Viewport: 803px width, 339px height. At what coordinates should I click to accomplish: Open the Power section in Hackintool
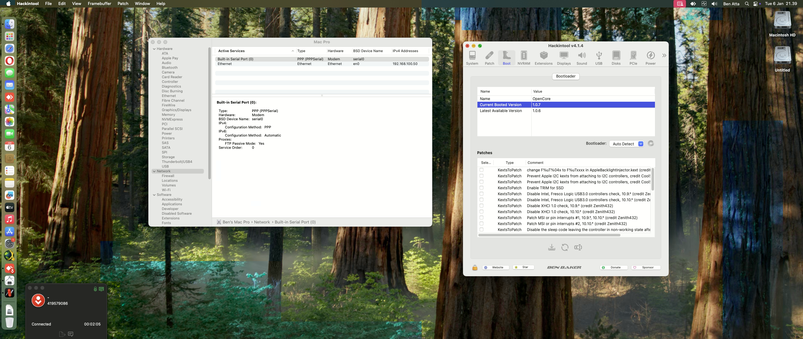pos(651,58)
